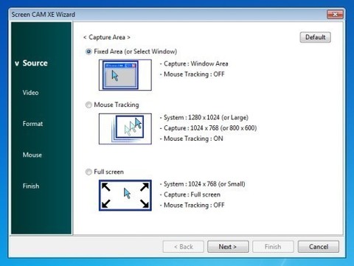Click the Fixed Area (or Select Window) label
The width and height of the screenshot is (354, 266).
136,52
